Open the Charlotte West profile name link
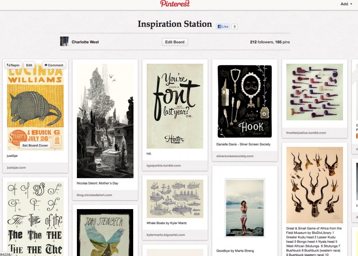Viewport: 358px width, 256px height. pyautogui.click(x=85, y=42)
